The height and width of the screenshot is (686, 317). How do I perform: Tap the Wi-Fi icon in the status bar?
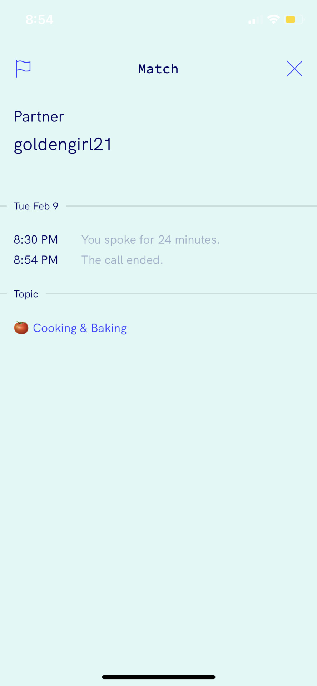(273, 19)
